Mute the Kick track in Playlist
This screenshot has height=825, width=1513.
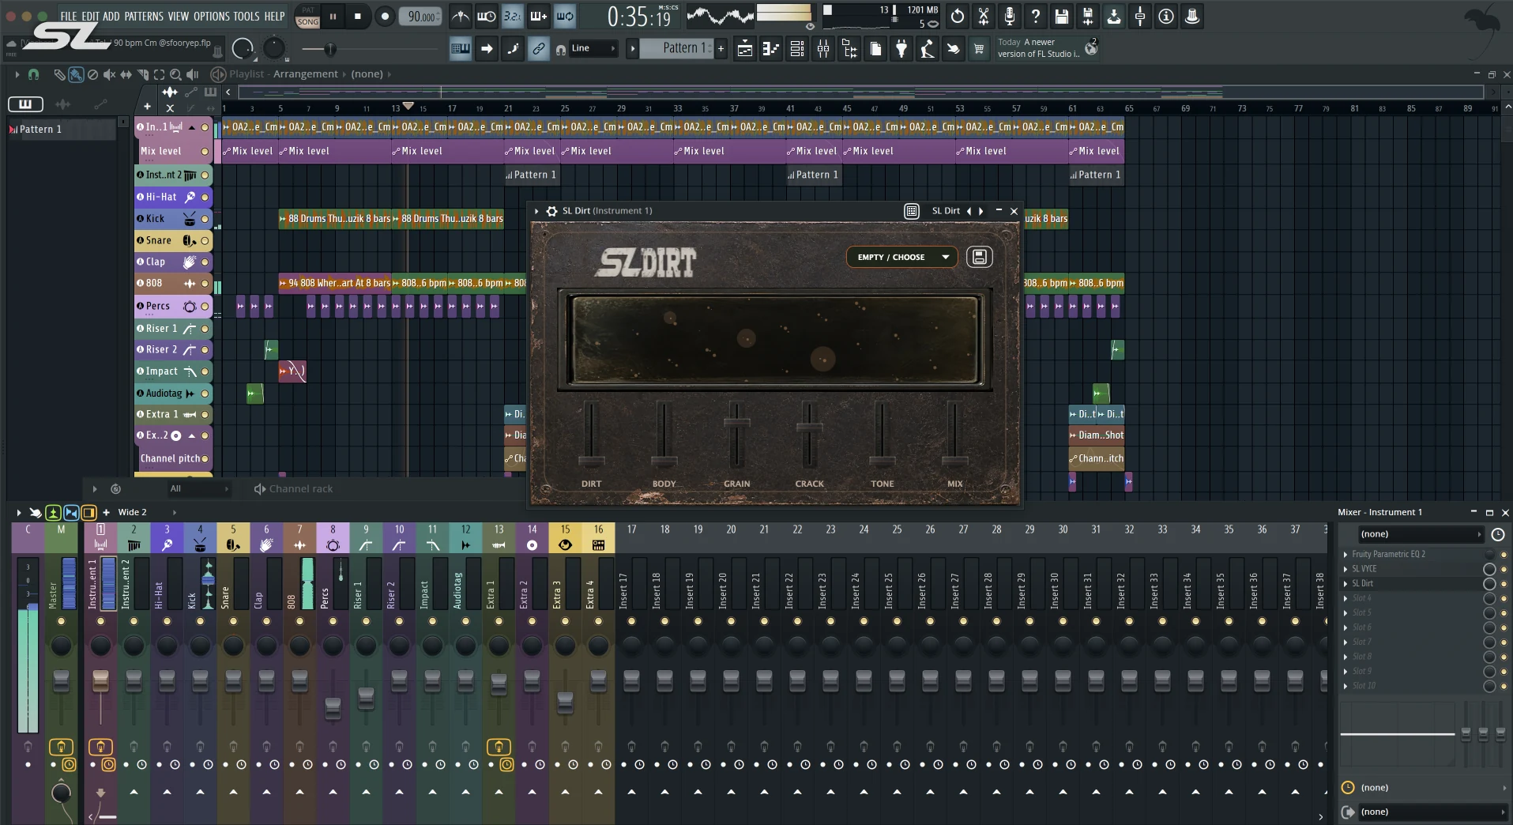click(x=205, y=219)
